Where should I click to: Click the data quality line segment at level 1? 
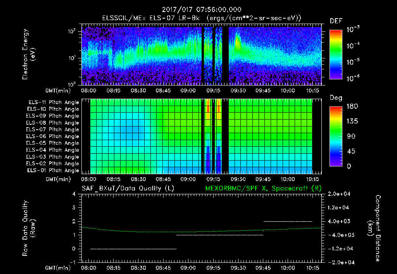click(x=220, y=235)
